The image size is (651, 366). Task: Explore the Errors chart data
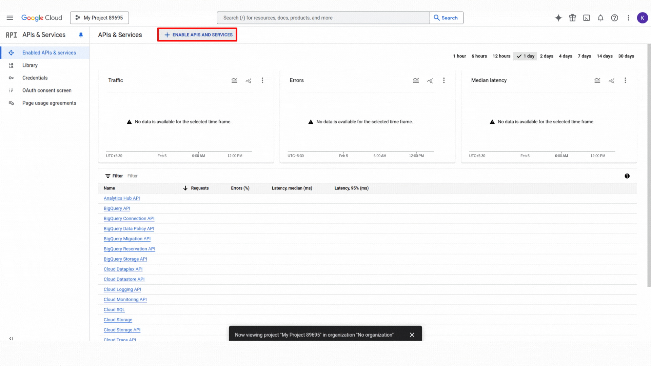tap(430, 80)
